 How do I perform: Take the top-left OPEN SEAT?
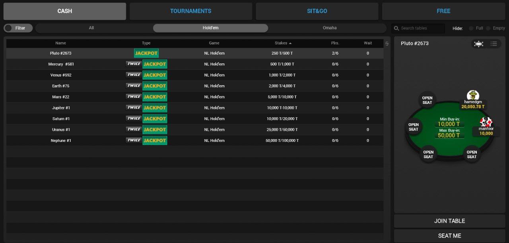pyautogui.click(x=427, y=100)
